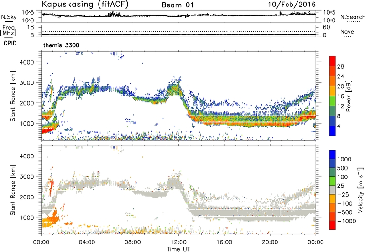Click the 'Freq. [MHz]' axis label
The width and height of the screenshot is (365, 252).
click(9, 31)
